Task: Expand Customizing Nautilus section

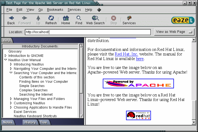Action: pos(11,103)
